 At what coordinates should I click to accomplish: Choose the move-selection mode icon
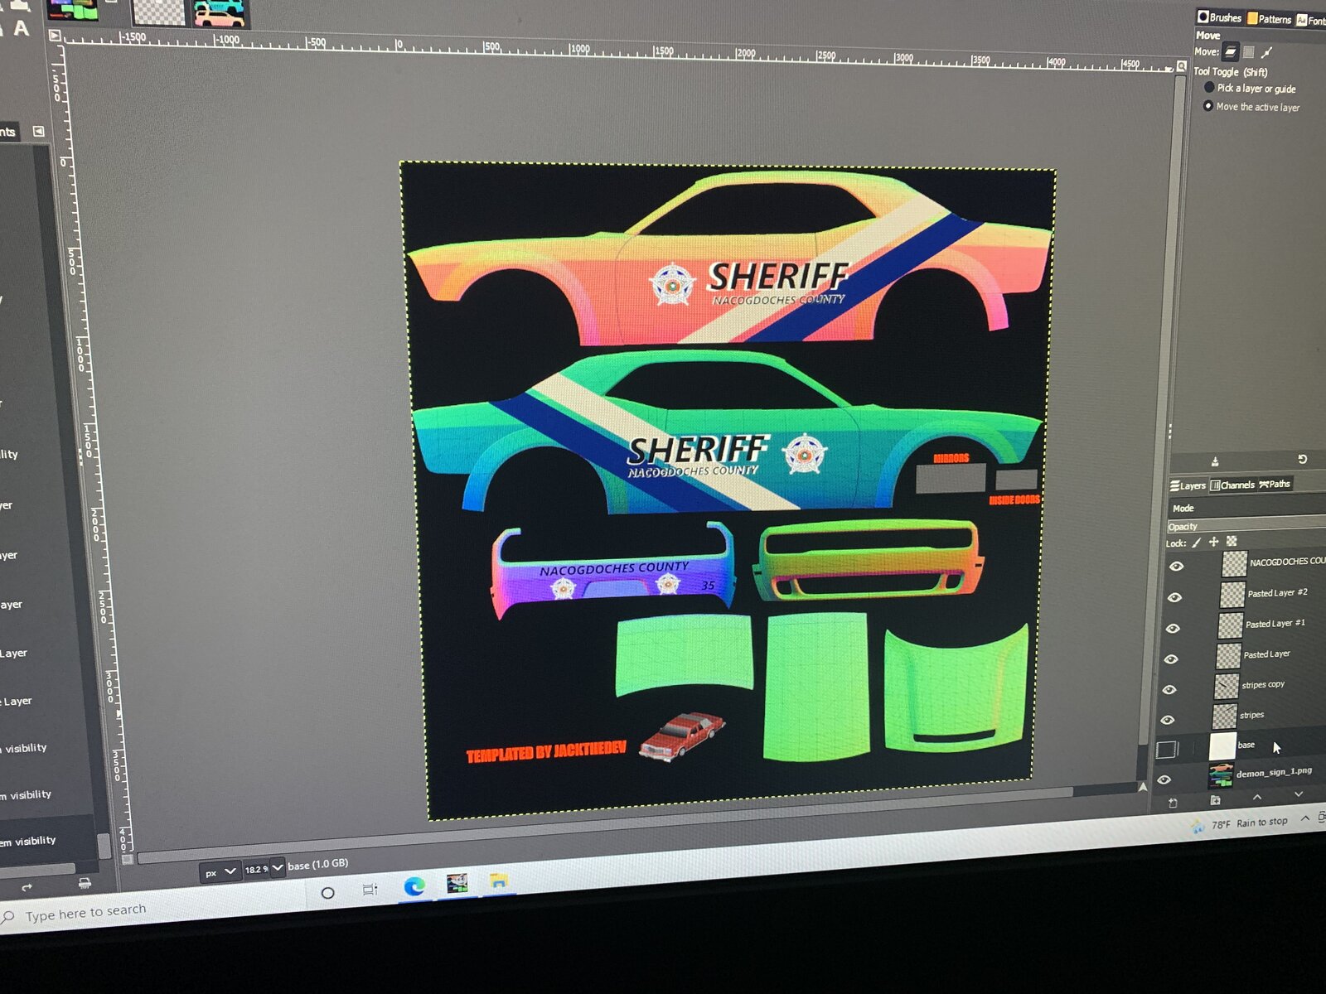click(1249, 52)
